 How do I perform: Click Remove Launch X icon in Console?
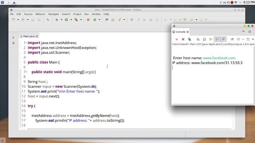pyautogui.click(x=183, y=39)
